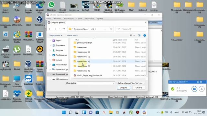Open TeamViewer desktop shortcut
Viewport: 207px width, 116px height.
[28, 80]
